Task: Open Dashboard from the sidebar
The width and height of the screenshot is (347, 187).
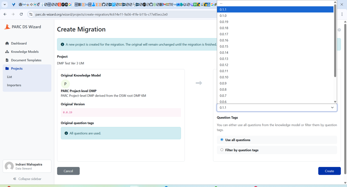Action: point(19,43)
